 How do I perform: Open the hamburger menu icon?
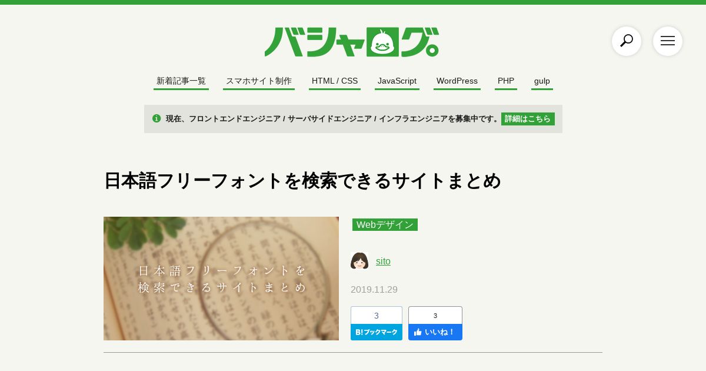(668, 41)
